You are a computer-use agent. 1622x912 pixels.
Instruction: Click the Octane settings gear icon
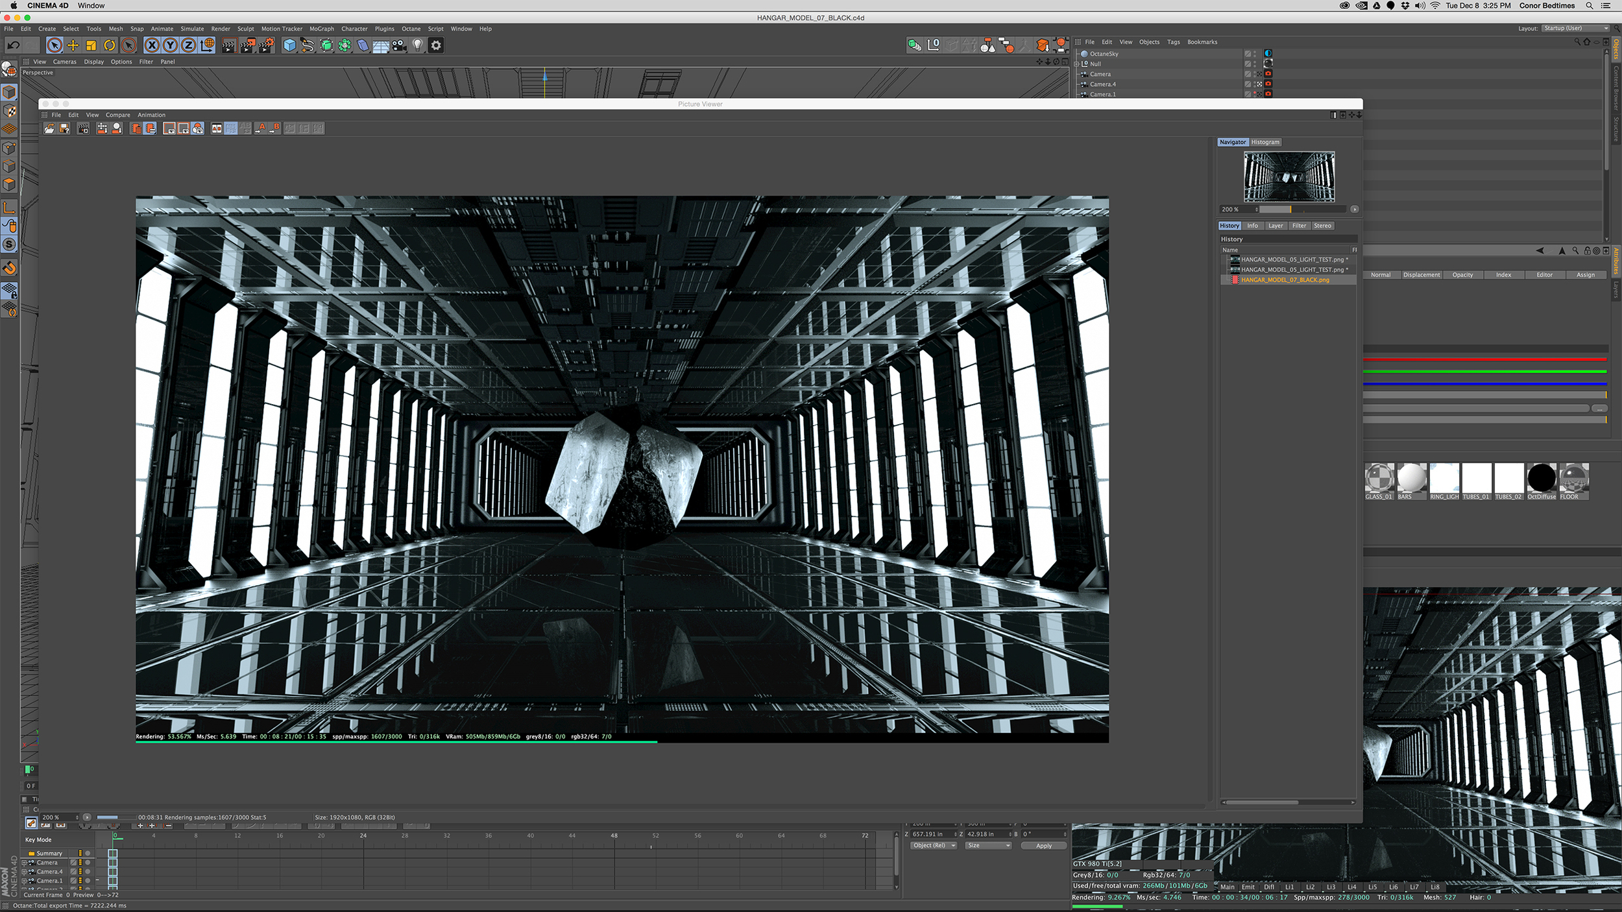[x=436, y=45]
